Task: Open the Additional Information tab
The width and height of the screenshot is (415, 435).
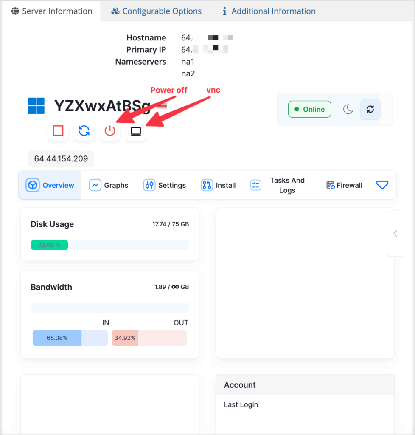Action: click(x=269, y=11)
